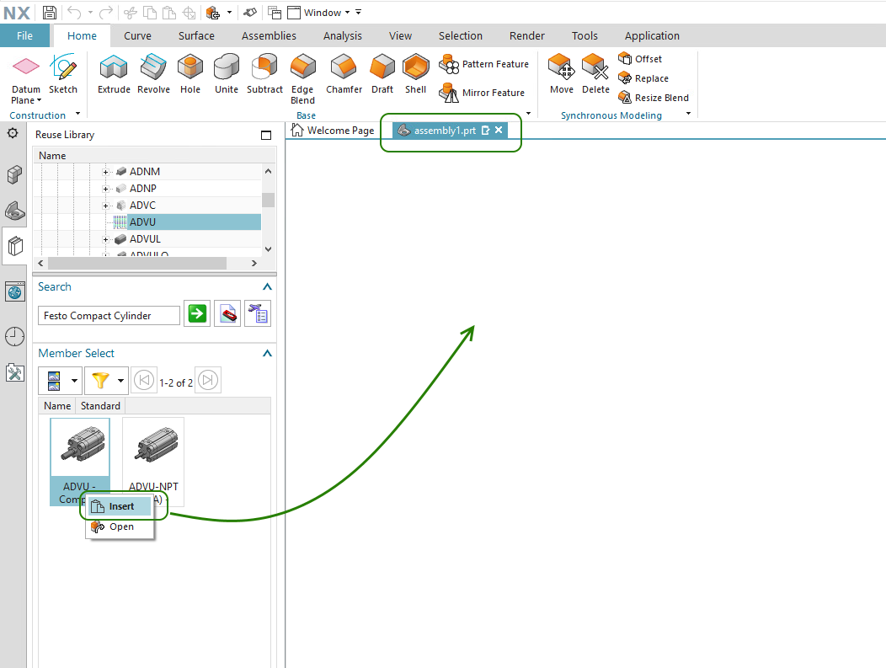Viewport: 886px width, 668px height.
Task: Open the Hole feature tool
Action: pyautogui.click(x=189, y=74)
